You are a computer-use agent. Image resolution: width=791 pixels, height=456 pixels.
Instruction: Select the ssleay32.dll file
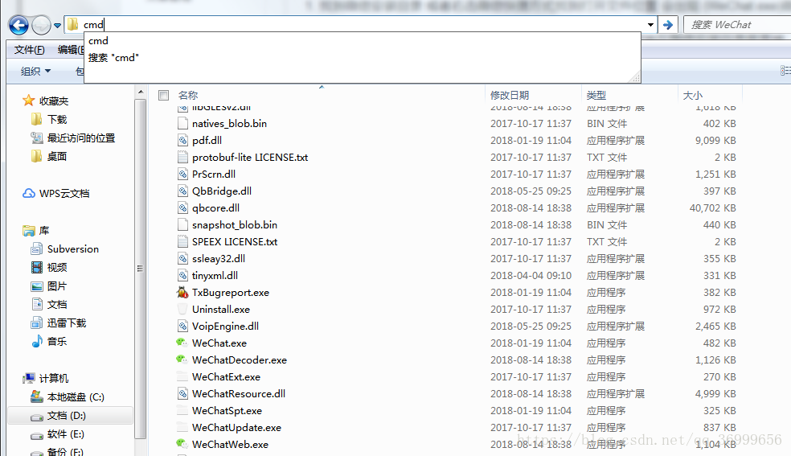(219, 259)
